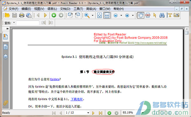The height and width of the screenshot is (117, 191).
Task: Jump to first page in status bar
Action: pyautogui.click(x=54, y=113)
